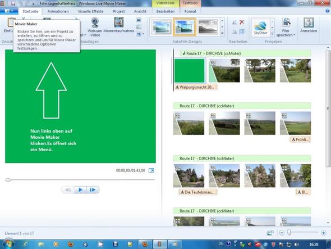Image resolution: width=331 pixels, height=249 pixels.
Task: Switch to the Projekt tab
Action: click(119, 11)
